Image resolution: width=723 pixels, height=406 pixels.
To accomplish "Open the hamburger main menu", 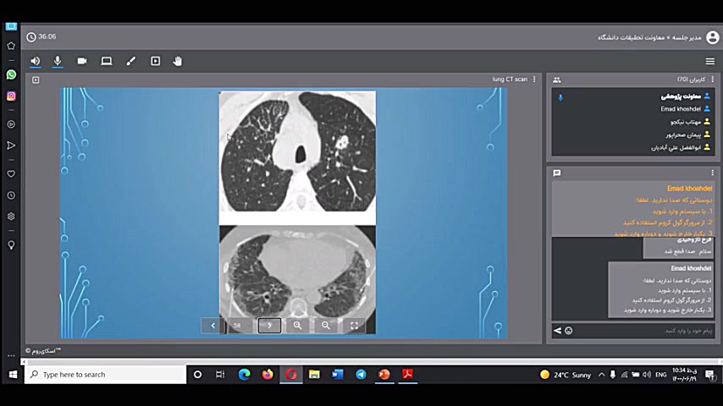I will (x=709, y=61).
